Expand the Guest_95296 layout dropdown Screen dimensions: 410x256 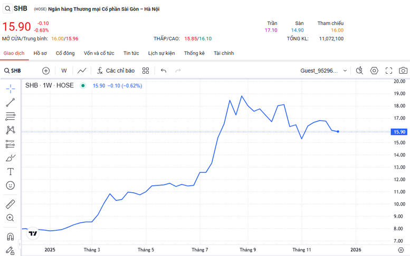click(345, 71)
